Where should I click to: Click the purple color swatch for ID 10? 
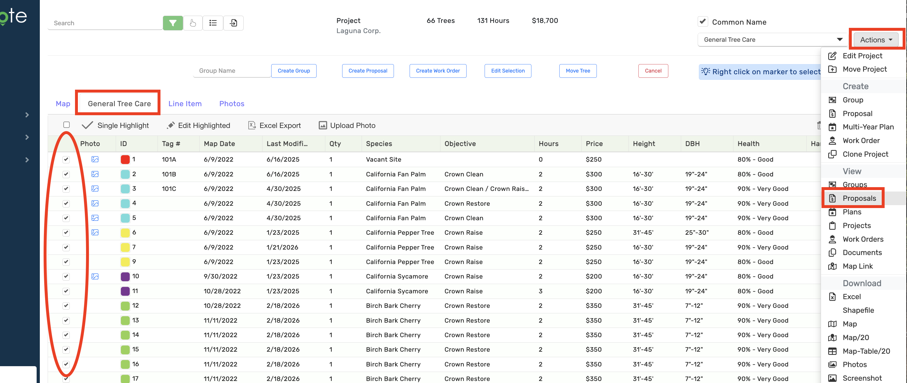pyautogui.click(x=125, y=277)
